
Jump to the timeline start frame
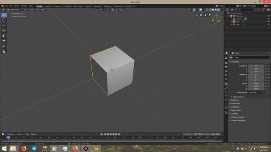105,134
